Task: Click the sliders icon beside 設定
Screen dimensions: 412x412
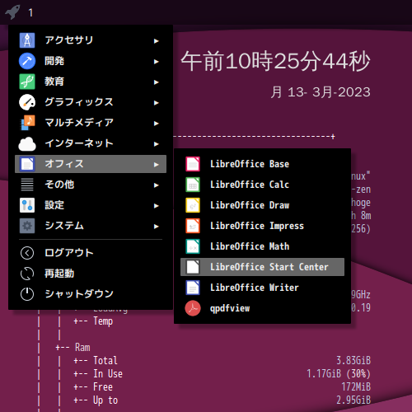Action: click(x=27, y=205)
